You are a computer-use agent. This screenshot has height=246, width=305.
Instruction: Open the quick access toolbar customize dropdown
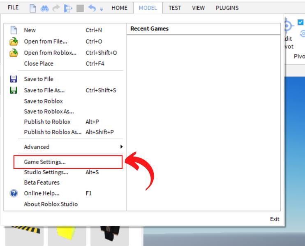tap(102, 9)
